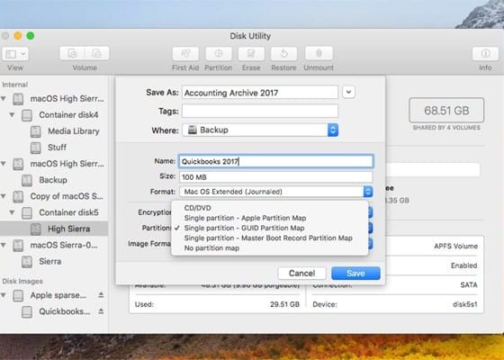Image resolution: width=504 pixels, height=360 pixels.
Task: Open the View sidebar toolbar button
Action: coord(15,54)
